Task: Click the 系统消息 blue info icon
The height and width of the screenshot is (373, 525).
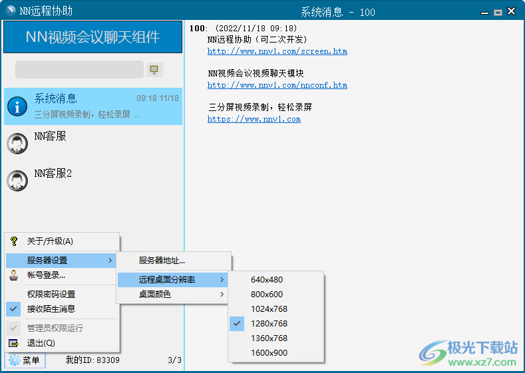Action: [17, 106]
